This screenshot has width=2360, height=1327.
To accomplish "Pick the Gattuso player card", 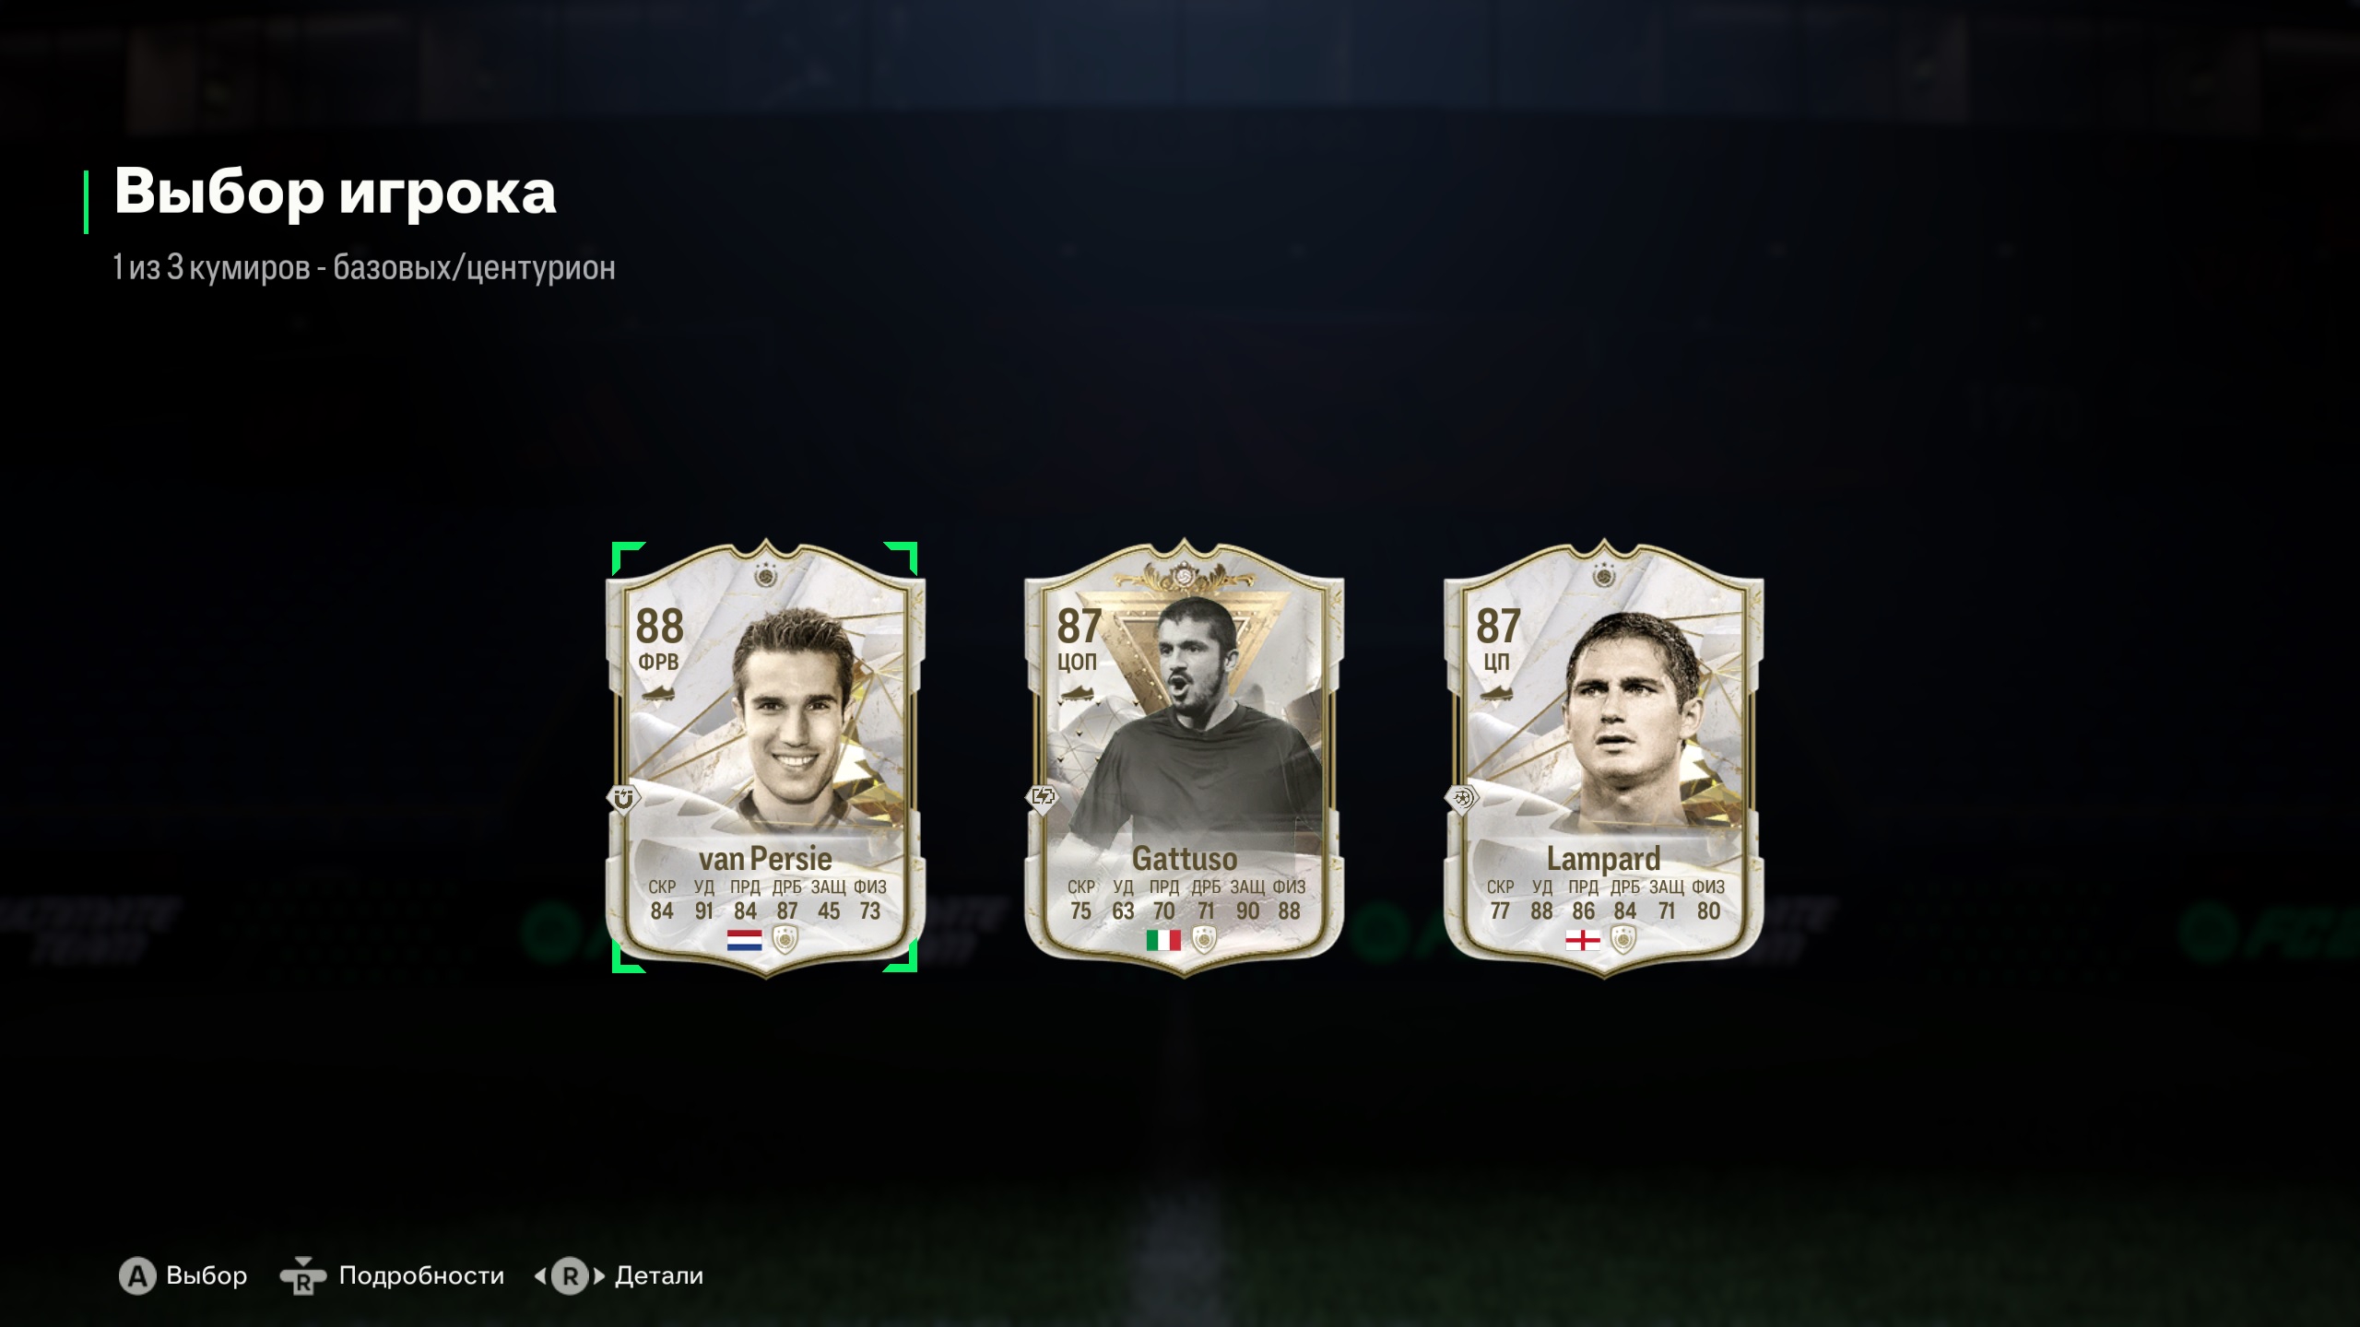I will click(x=1185, y=757).
